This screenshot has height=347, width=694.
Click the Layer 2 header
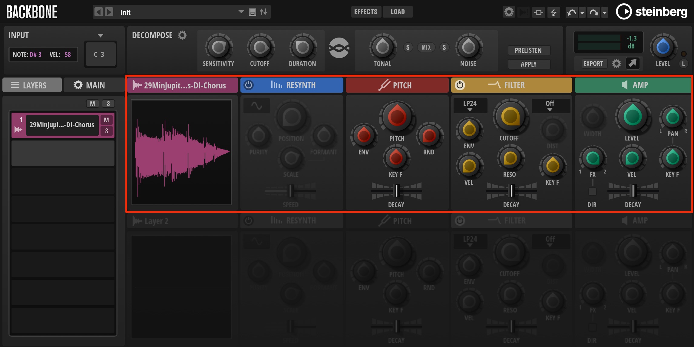(x=183, y=221)
